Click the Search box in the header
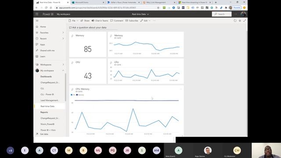Screen dimensions: 281x158 click(x=222, y=14)
